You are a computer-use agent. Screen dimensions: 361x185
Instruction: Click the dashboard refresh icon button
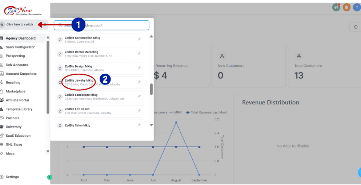[356, 27]
